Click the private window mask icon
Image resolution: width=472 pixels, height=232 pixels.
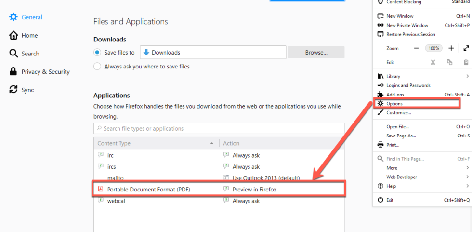pos(380,25)
